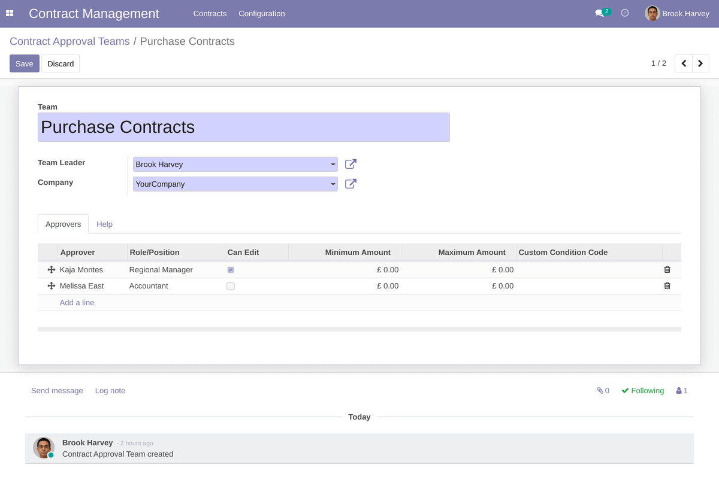This screenshot has width=719, height=477.
Task: Open the Configuration menu
Action: 262,13
